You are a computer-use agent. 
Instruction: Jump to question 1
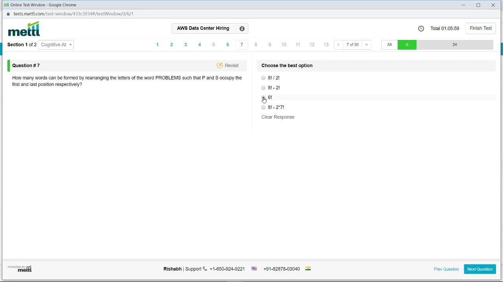(158, 45)
